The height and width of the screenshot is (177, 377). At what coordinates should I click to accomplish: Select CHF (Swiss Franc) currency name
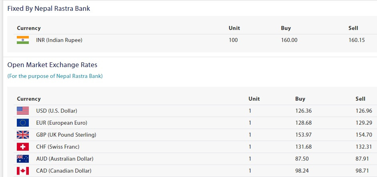58,147
